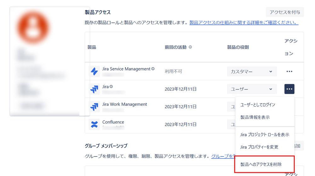Click the 製品アクセス section heading
The height and width of the screenshot is (176, 315).
[x=98, y=12]
